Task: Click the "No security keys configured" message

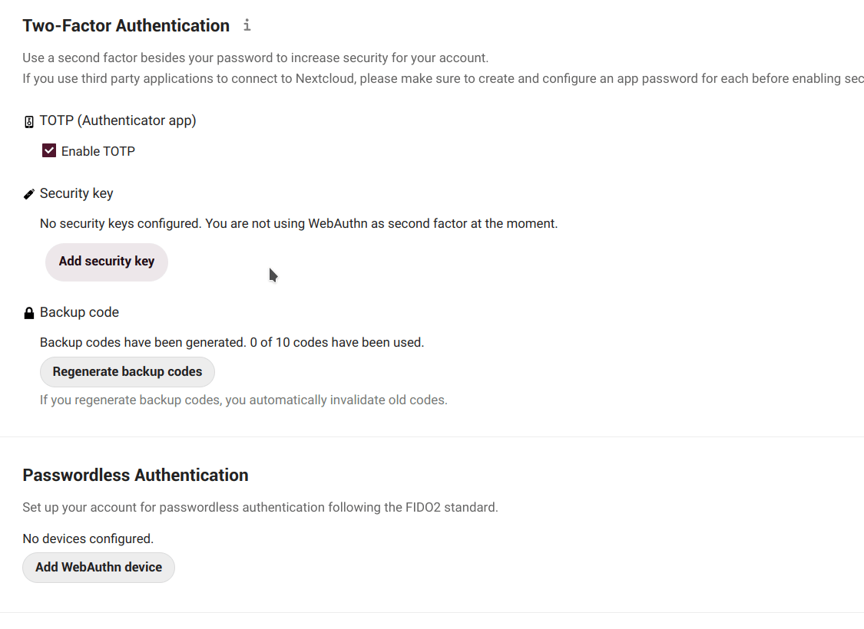Action: 298,224
